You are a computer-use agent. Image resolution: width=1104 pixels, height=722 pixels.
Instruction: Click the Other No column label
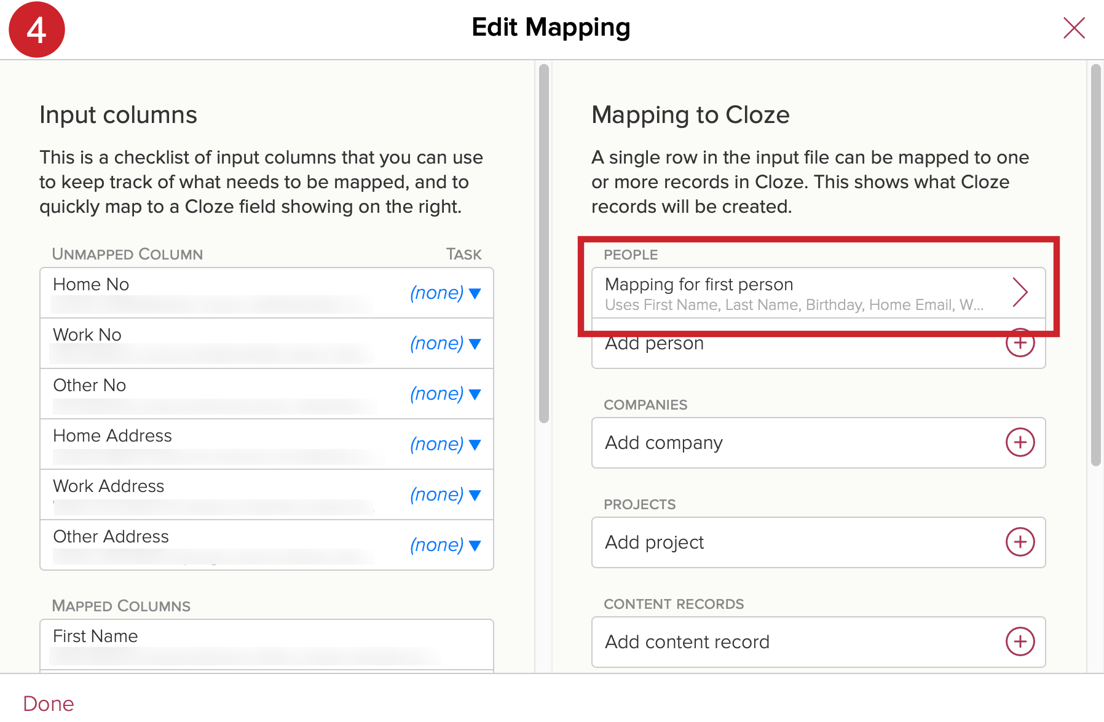[90, 385]
